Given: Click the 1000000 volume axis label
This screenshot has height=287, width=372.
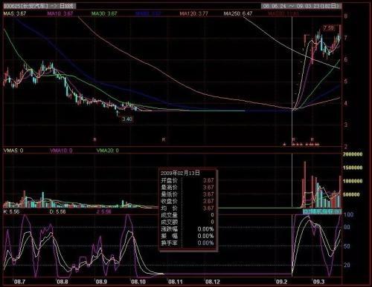Looking at the screenshot, I should point(353,181).
